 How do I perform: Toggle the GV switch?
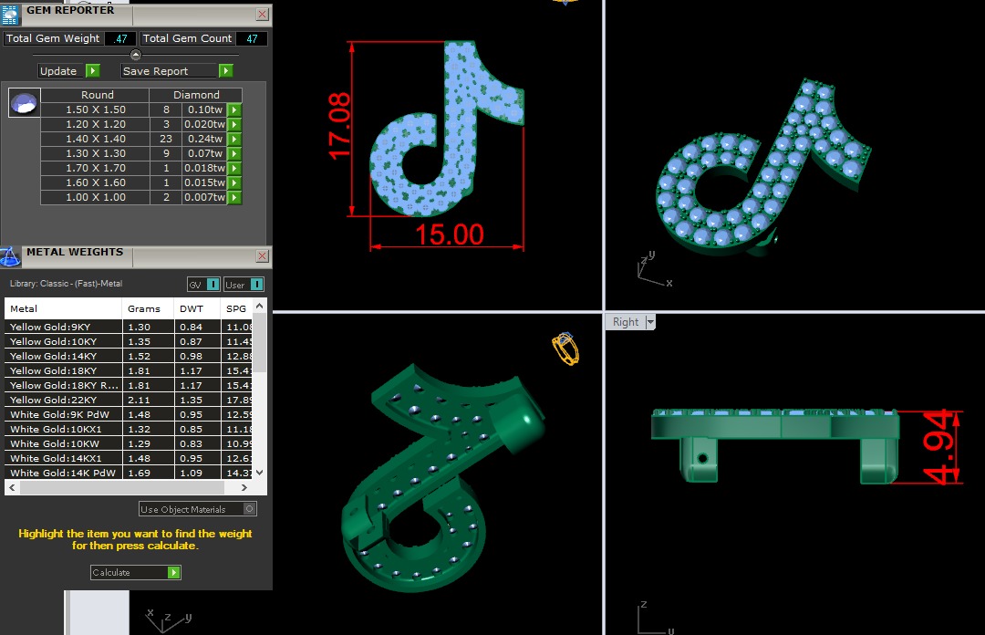(x=213, y=285)
